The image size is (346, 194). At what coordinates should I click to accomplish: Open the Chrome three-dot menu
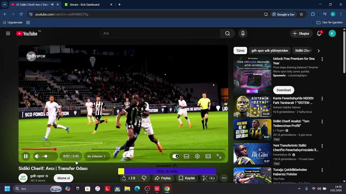coord(341,14)
